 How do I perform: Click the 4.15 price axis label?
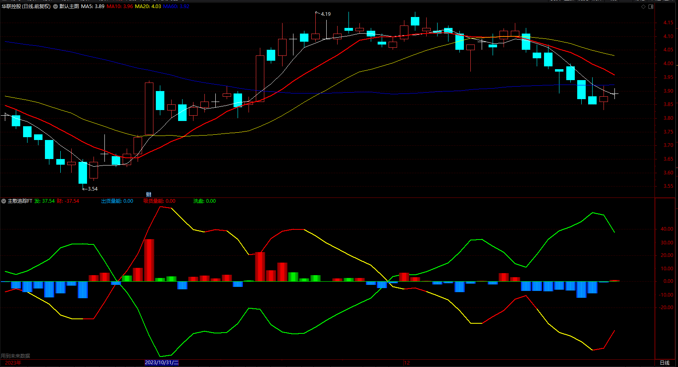[668, 23]
